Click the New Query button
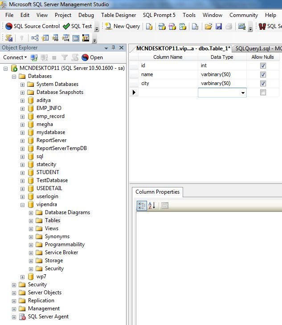The width and height of the screenshot is (282, 325). point(123,26)
